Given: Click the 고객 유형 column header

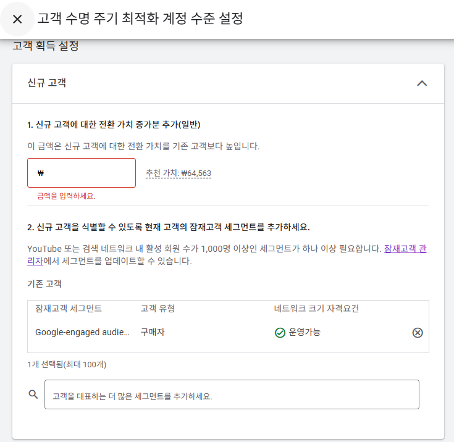Looking at the screenshot, I should [x=158, y=308].
